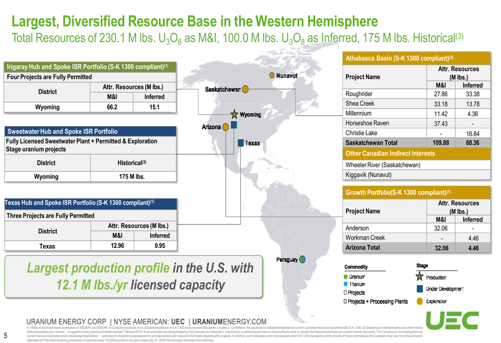
Task: Select the green Wyoming production star on map
Action: coord(234,114)
